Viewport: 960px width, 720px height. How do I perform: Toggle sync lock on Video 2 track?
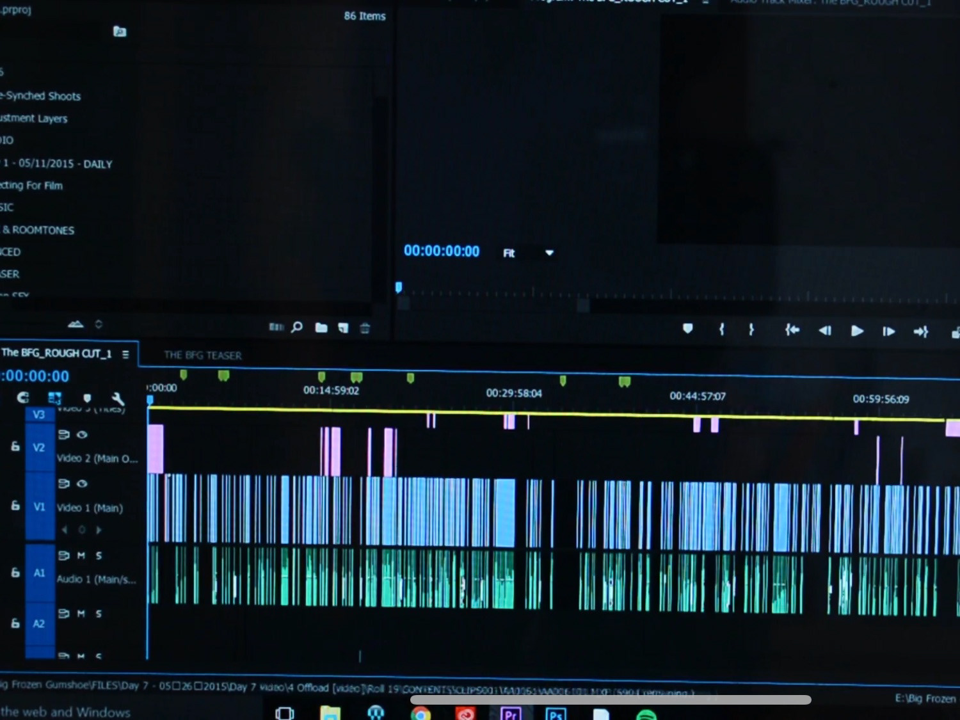[x=64, y=435]
